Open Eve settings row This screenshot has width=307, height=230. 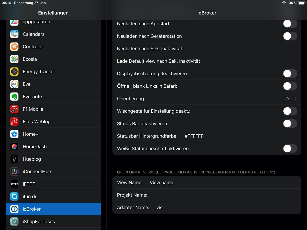coord(53,84)
